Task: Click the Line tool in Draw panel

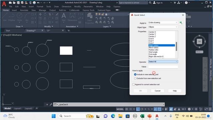Action: (5, 17)
